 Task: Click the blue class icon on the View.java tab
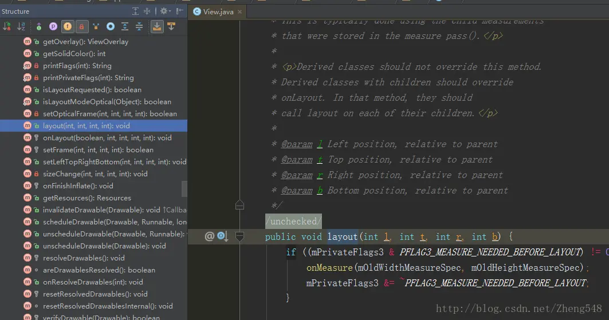197,11
